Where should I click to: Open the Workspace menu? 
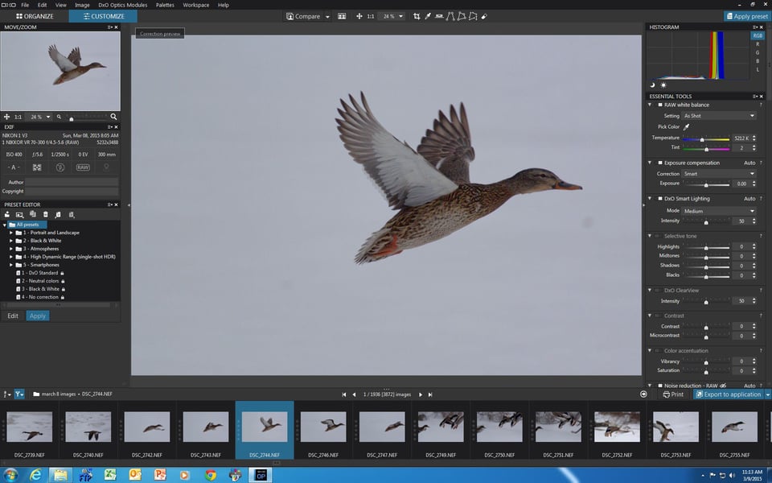click(x=196, y=5)
